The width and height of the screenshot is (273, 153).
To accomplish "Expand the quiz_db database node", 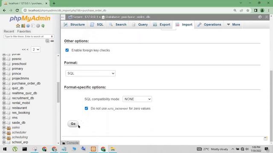I will pos(4,88).
